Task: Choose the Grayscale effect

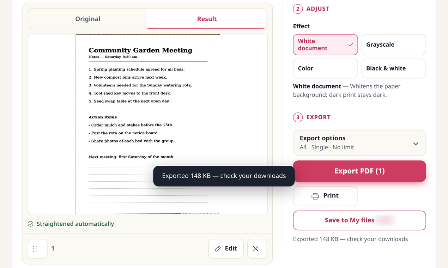Action: click(394, 45)
